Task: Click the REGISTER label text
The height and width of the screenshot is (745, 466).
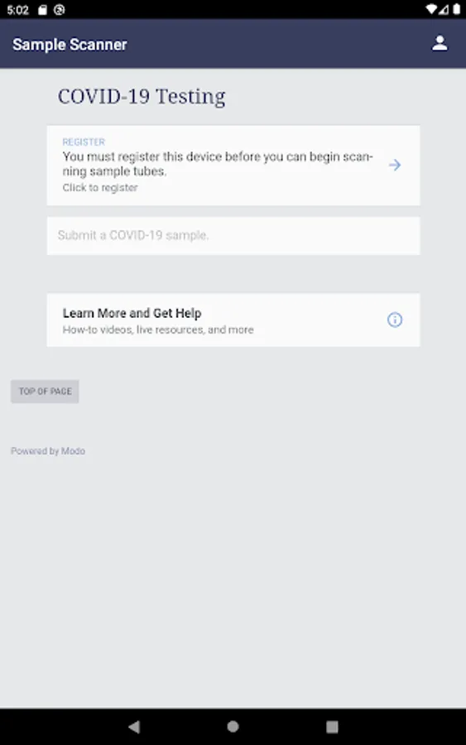Action: [84, 142]
